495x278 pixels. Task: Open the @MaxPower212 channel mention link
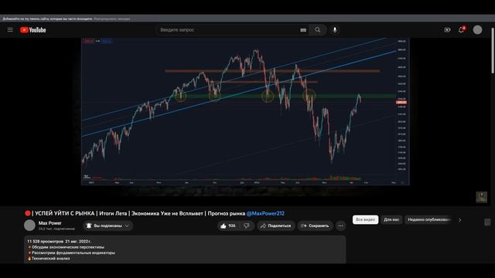click(x=265, y=213)
